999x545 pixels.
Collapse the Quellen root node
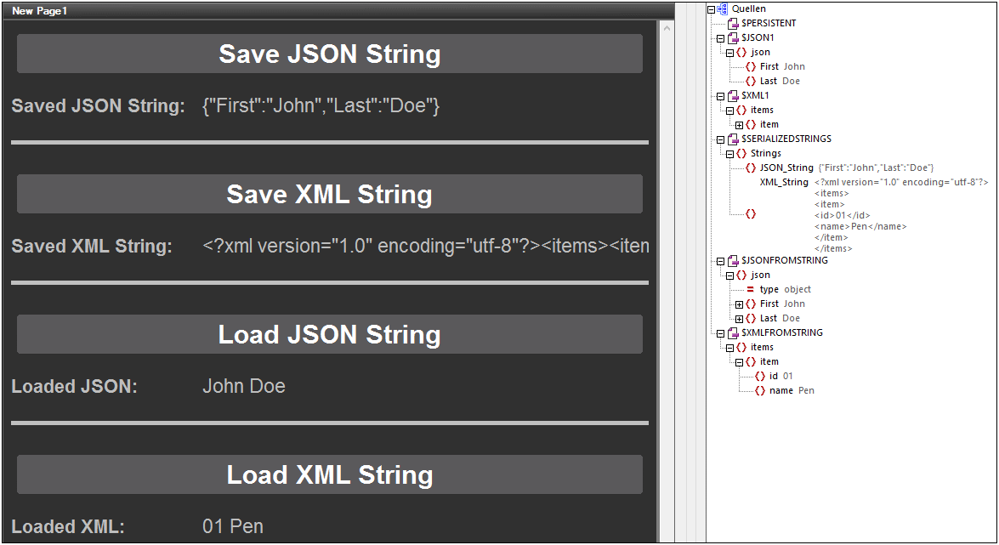[x=711, y=9]
